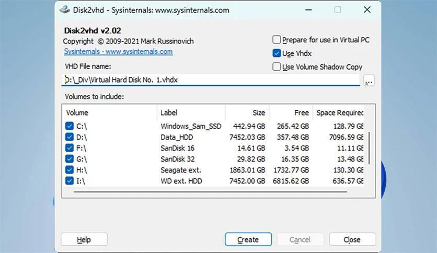Sort by the Space Required column header

pyautogui.click(x=338, y=112)
